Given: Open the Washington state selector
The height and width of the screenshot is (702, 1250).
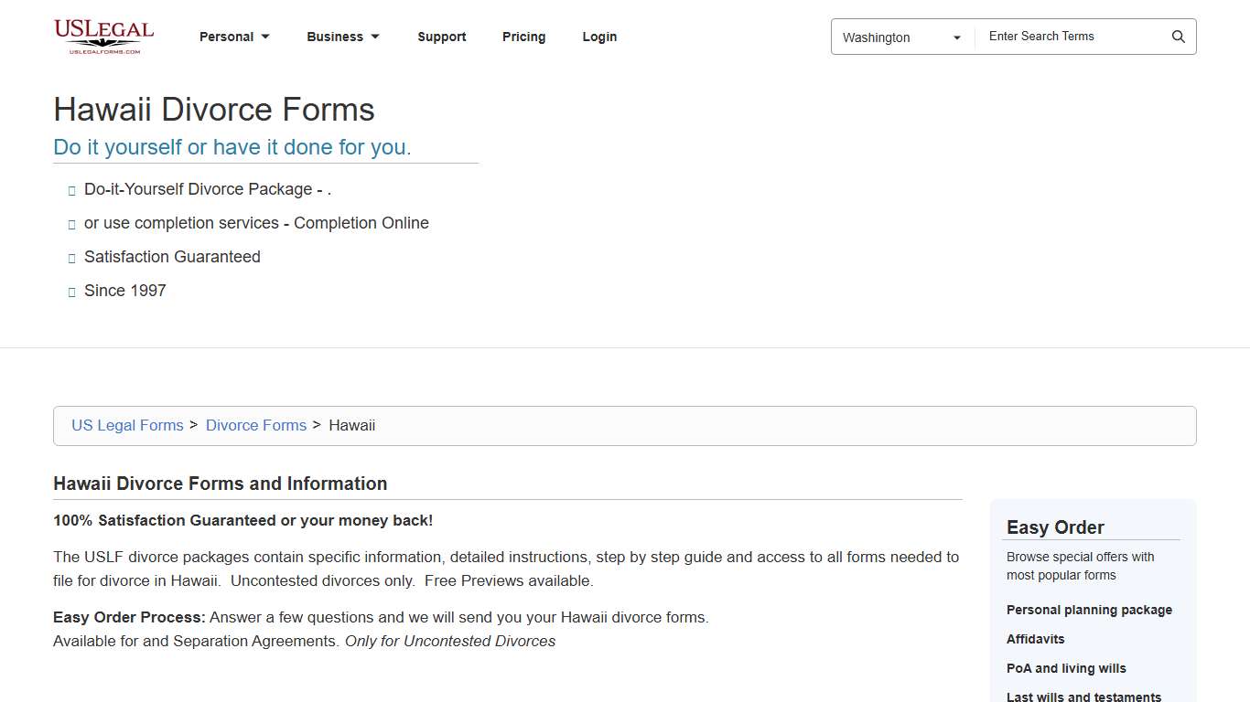Looking at the screenshot, I should pos(901,37).
